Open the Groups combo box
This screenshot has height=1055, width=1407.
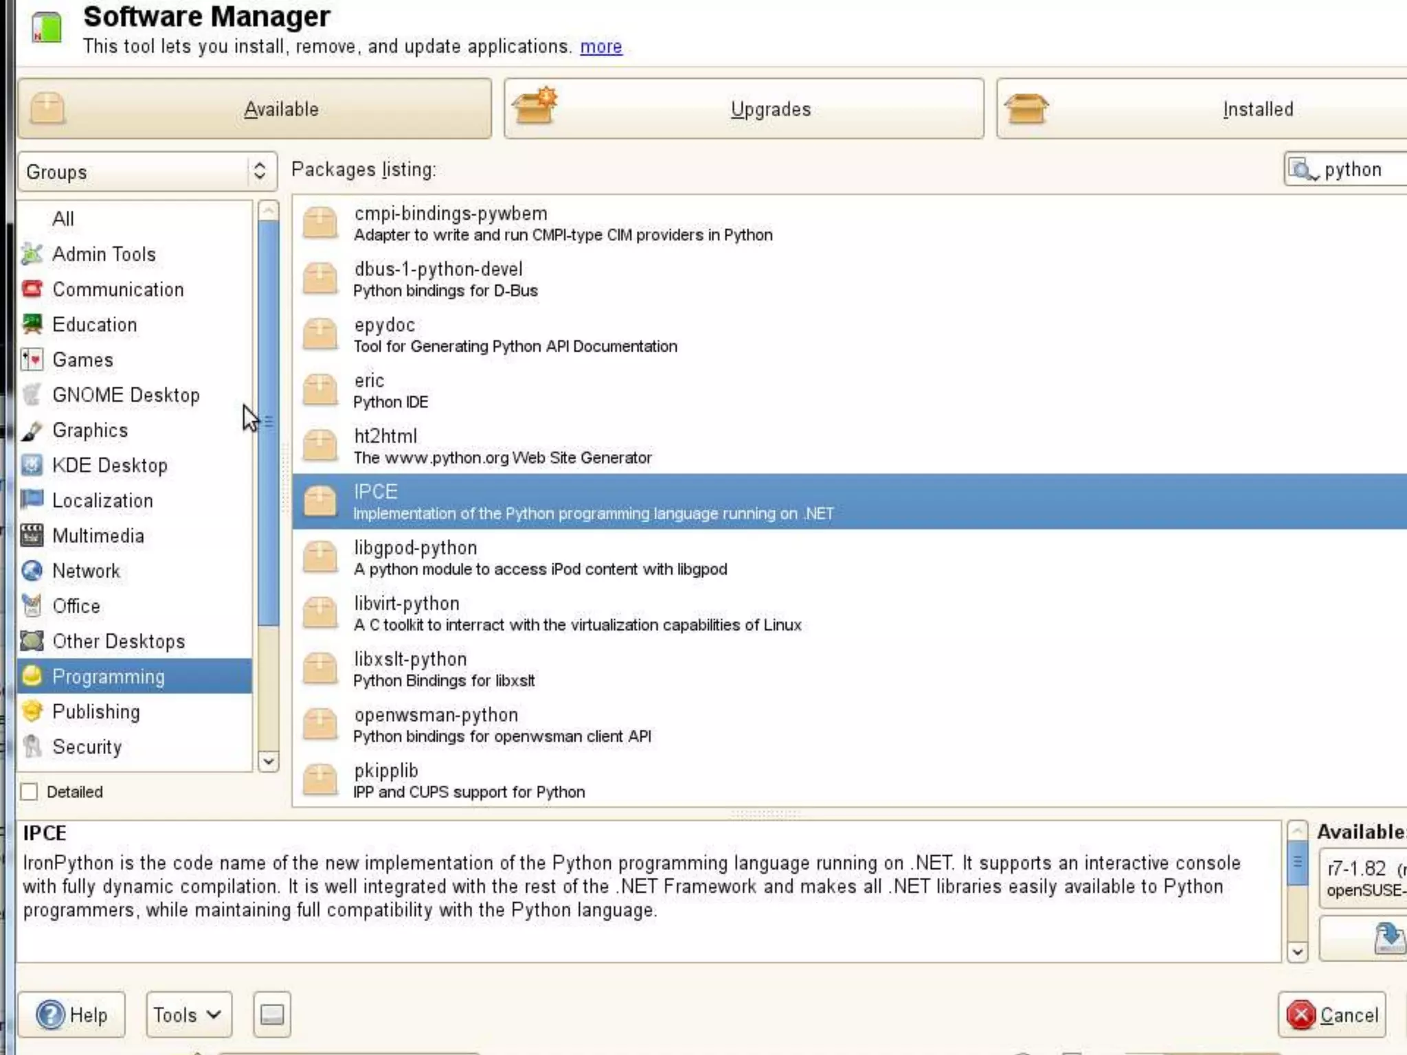[x=147, y=172]
